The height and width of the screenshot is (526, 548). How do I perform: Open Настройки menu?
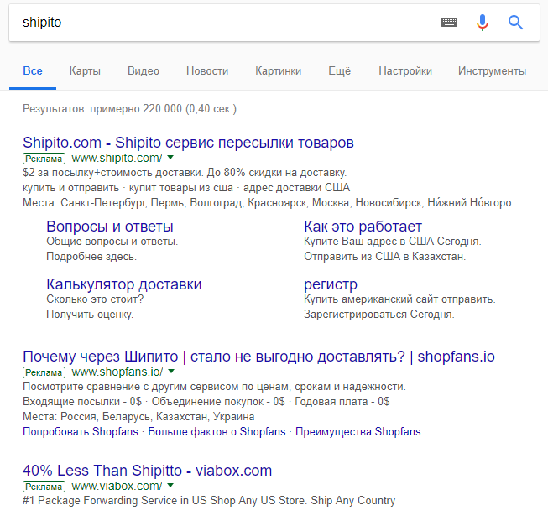point(405,71)
